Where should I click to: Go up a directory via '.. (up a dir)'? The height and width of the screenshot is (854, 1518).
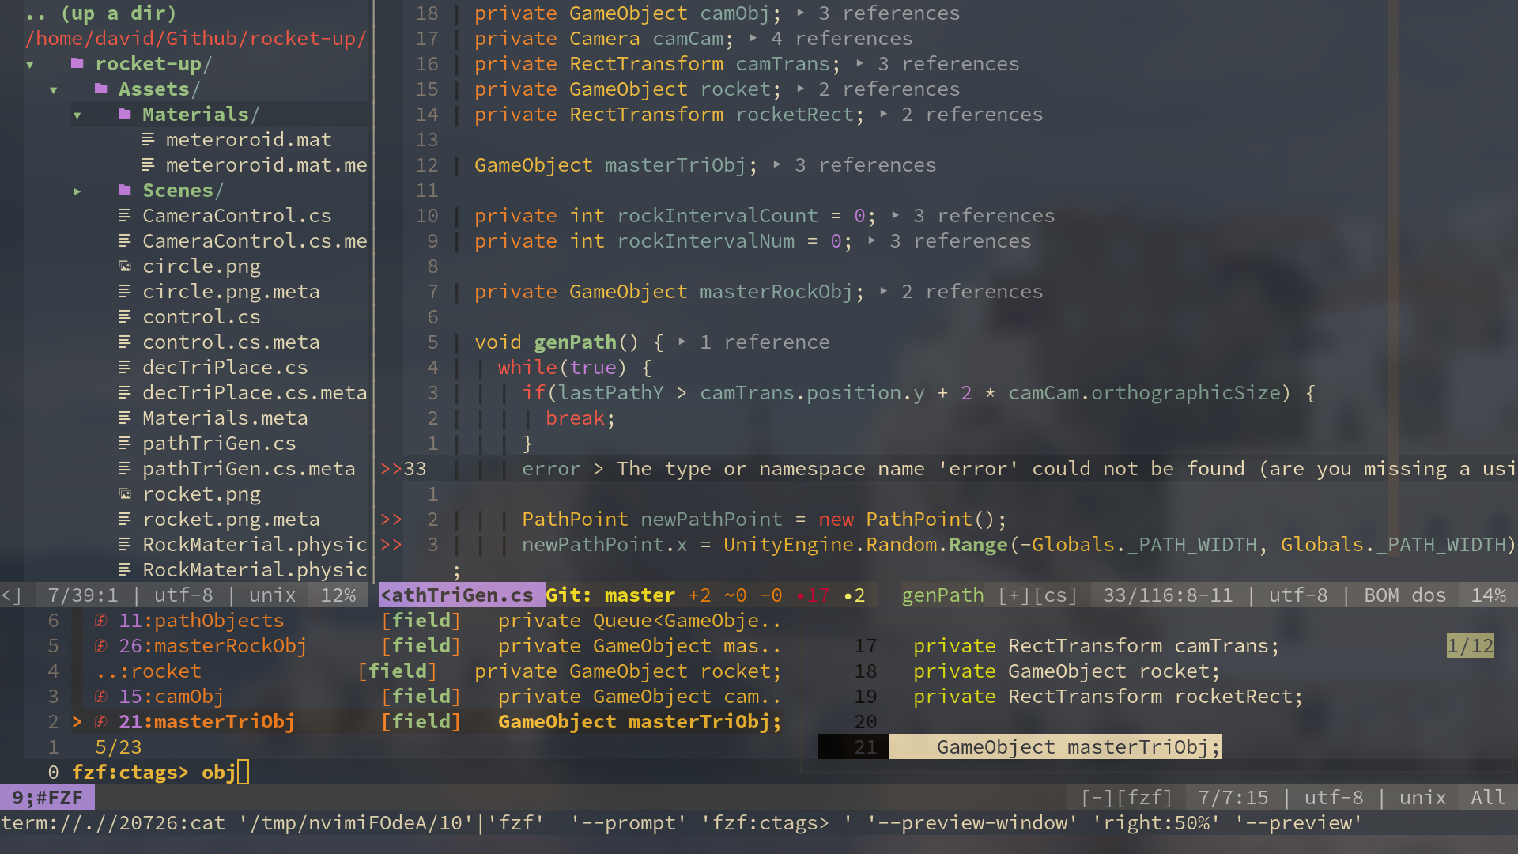(x=100, y=13)
